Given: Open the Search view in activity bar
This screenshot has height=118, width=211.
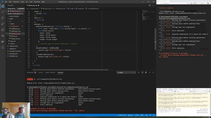Looking at the screenshot, I should (3, 12).
